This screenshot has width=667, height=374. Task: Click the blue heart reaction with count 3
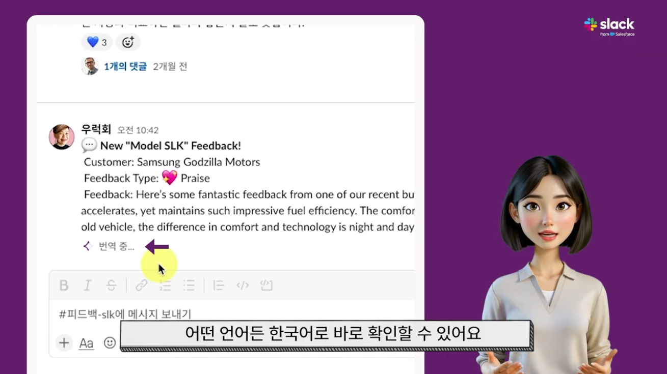(x=96, y=42)
